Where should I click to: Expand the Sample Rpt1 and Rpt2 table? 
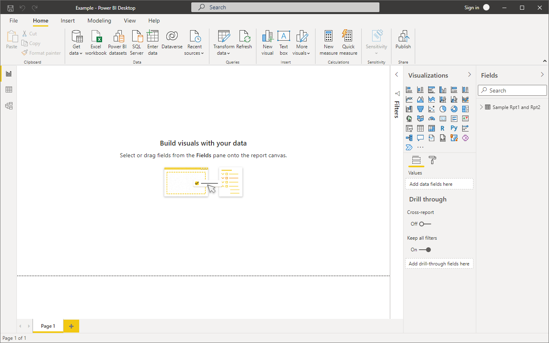click(481, 107)
